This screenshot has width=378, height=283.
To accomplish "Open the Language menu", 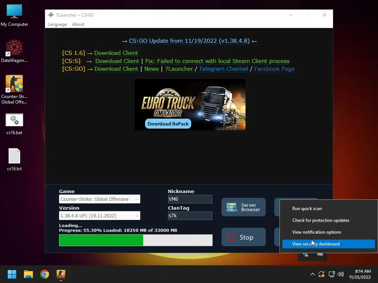I will coord(57,24).
